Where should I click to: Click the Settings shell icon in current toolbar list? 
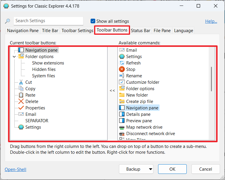pyautogui.click(x=21, y=127)
